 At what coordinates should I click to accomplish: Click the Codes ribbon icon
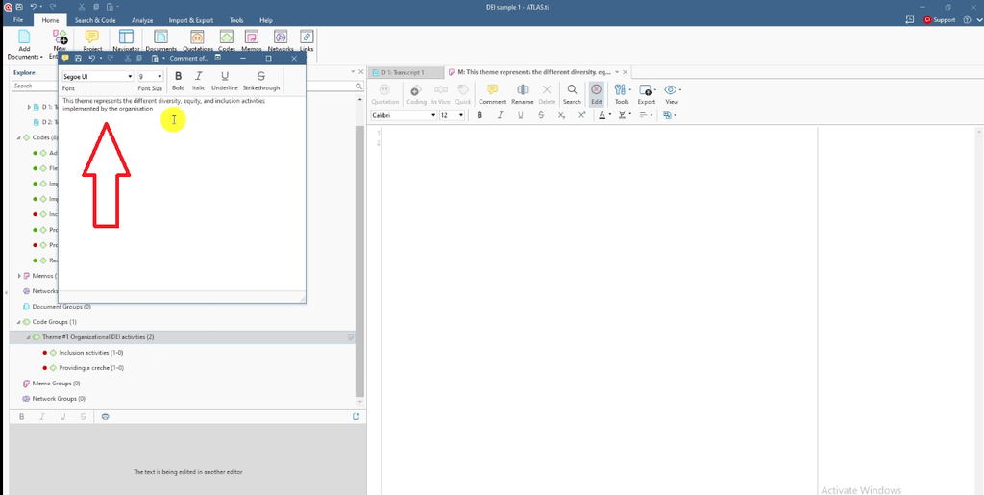pyautogui.click(x=227, y=37)
